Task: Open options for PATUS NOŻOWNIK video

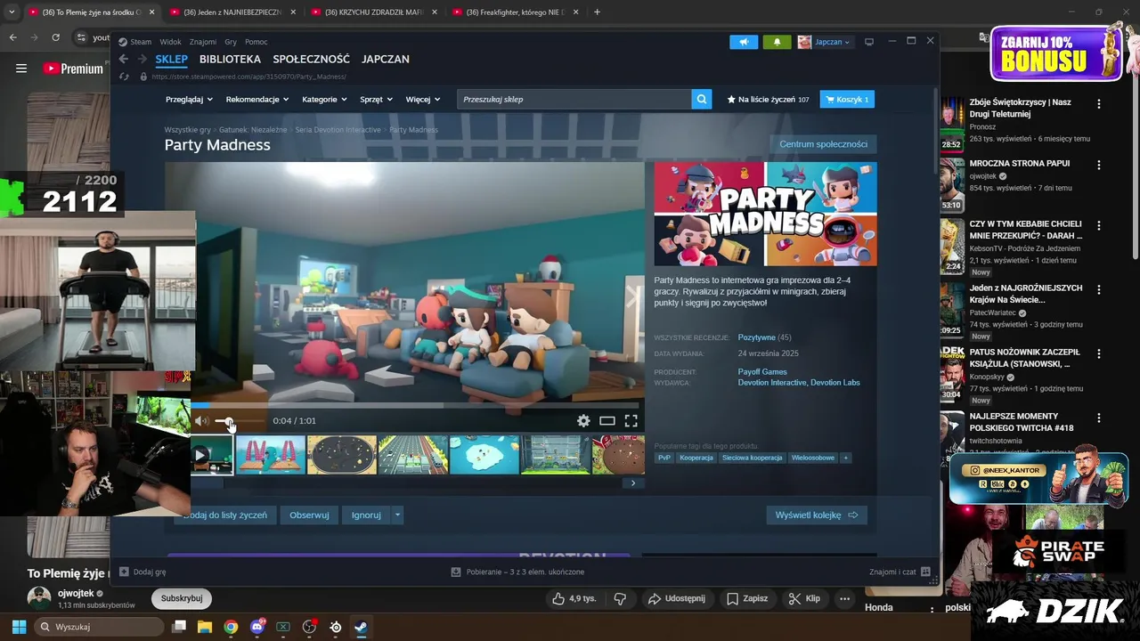Action: 1098,353
